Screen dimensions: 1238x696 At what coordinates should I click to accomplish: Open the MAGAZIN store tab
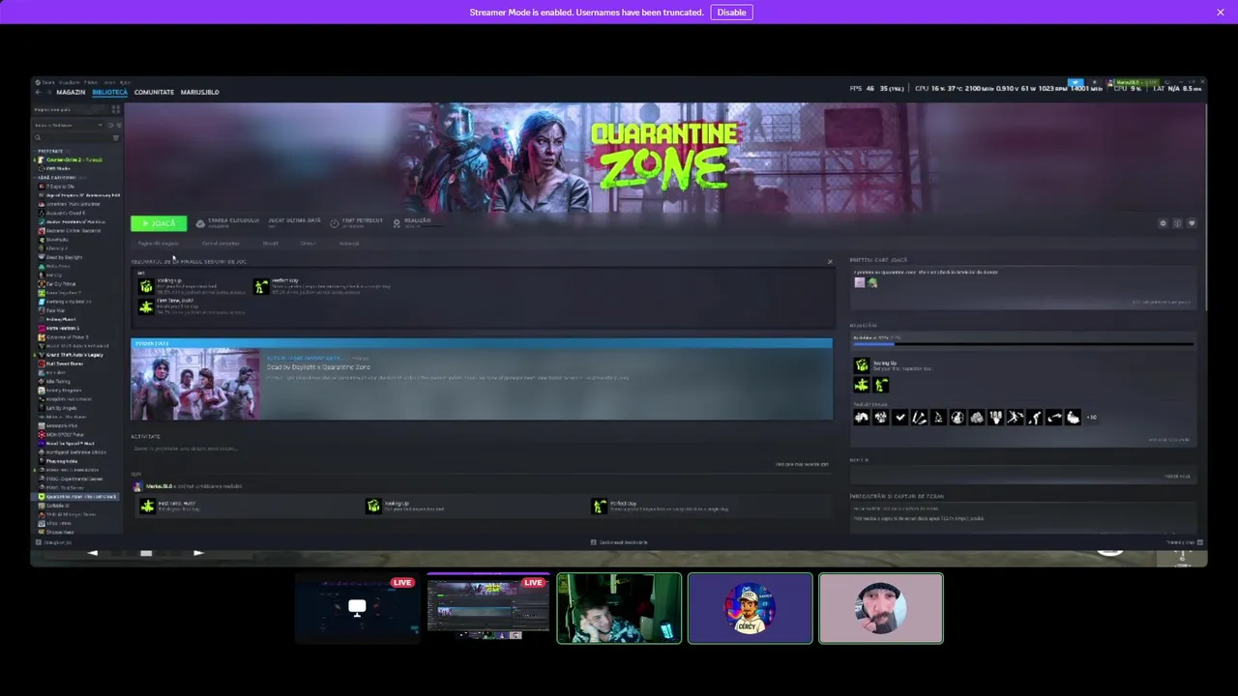point(71,92)
